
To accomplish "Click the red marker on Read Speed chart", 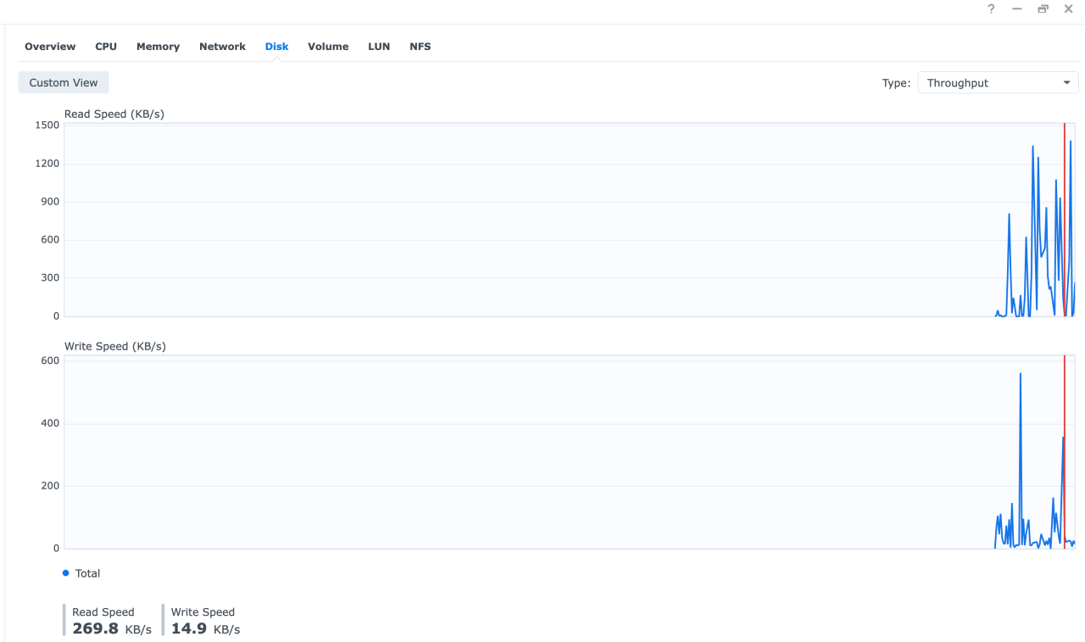I will [1066, 221].
